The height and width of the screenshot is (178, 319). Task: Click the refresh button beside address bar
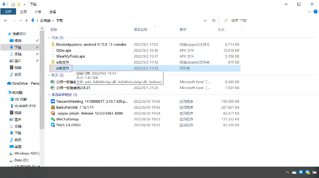point(214,20)
